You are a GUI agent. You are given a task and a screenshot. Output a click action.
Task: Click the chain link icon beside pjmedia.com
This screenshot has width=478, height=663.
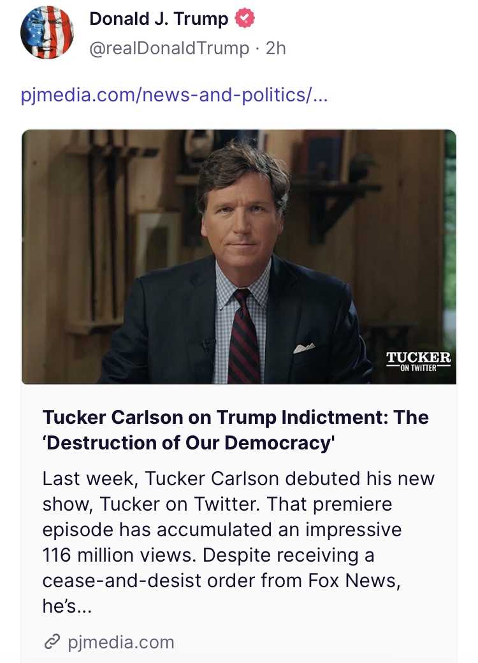[51, 642]
